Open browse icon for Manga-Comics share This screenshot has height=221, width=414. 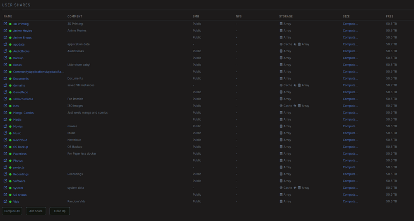(5, 113)
